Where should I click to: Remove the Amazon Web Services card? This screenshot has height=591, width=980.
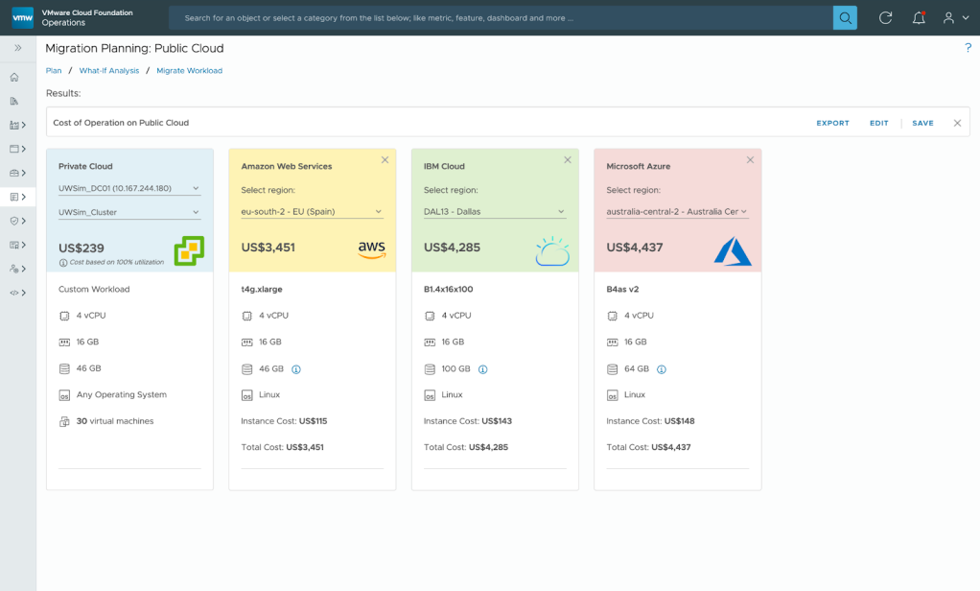[x=385, y=160]
